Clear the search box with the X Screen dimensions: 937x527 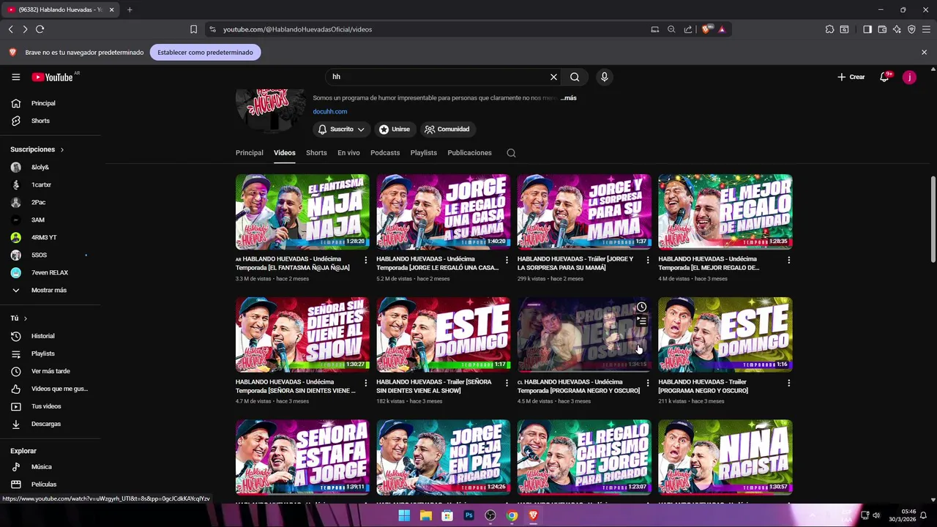pos(553,77)
